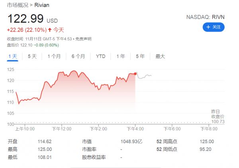Click the red closing price dot on chart

[x=135, y=74]
